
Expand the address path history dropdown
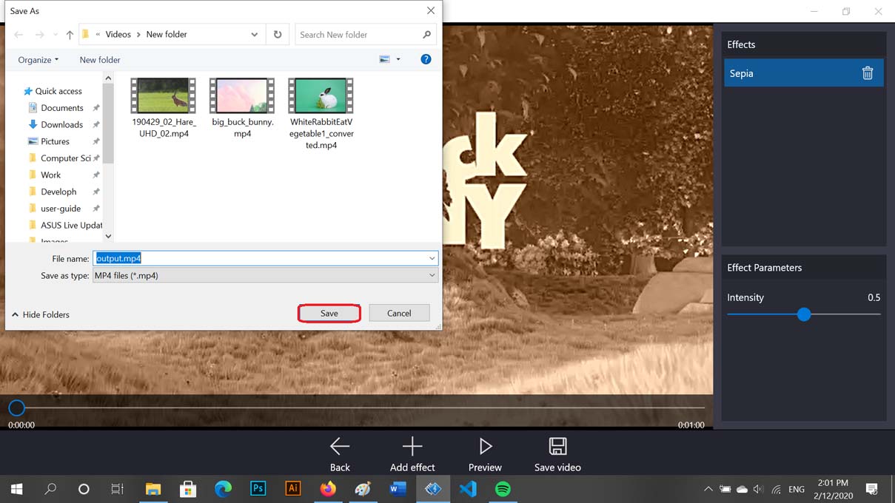[x=254, y=35]
